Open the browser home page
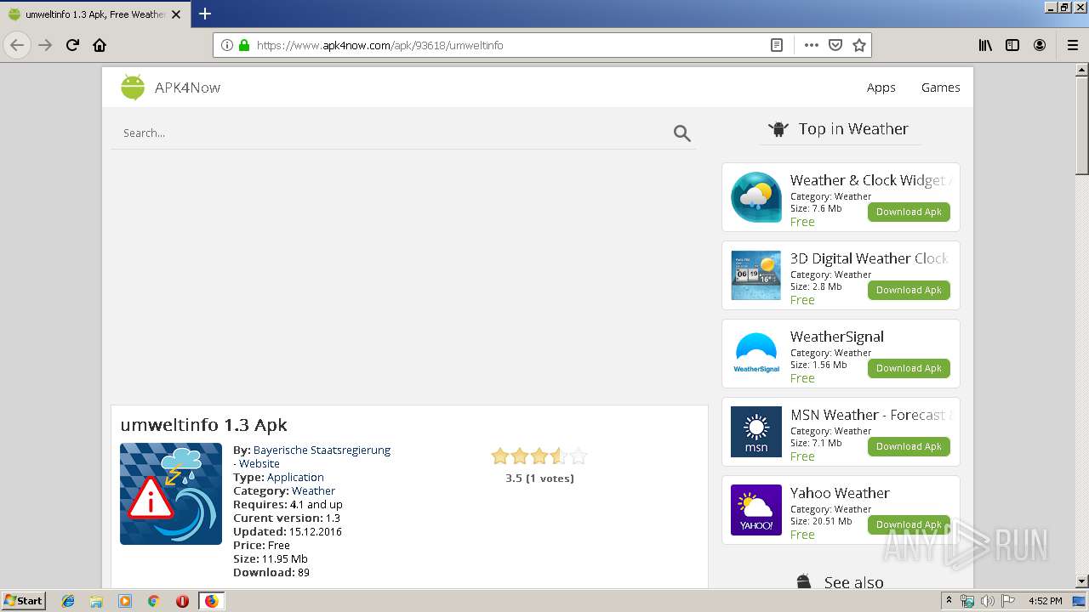 point(100,45)
